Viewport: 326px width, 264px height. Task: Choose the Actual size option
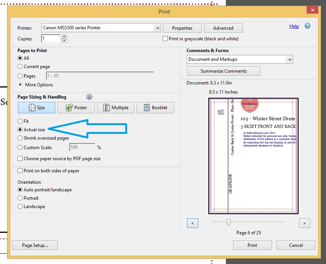coord(20,130)
